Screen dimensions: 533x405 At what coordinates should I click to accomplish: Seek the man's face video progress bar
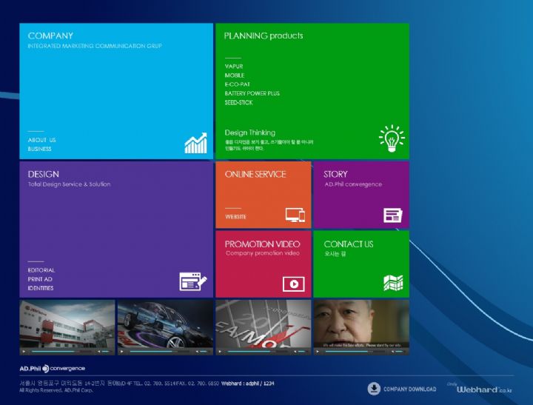(x=355, y=351)
